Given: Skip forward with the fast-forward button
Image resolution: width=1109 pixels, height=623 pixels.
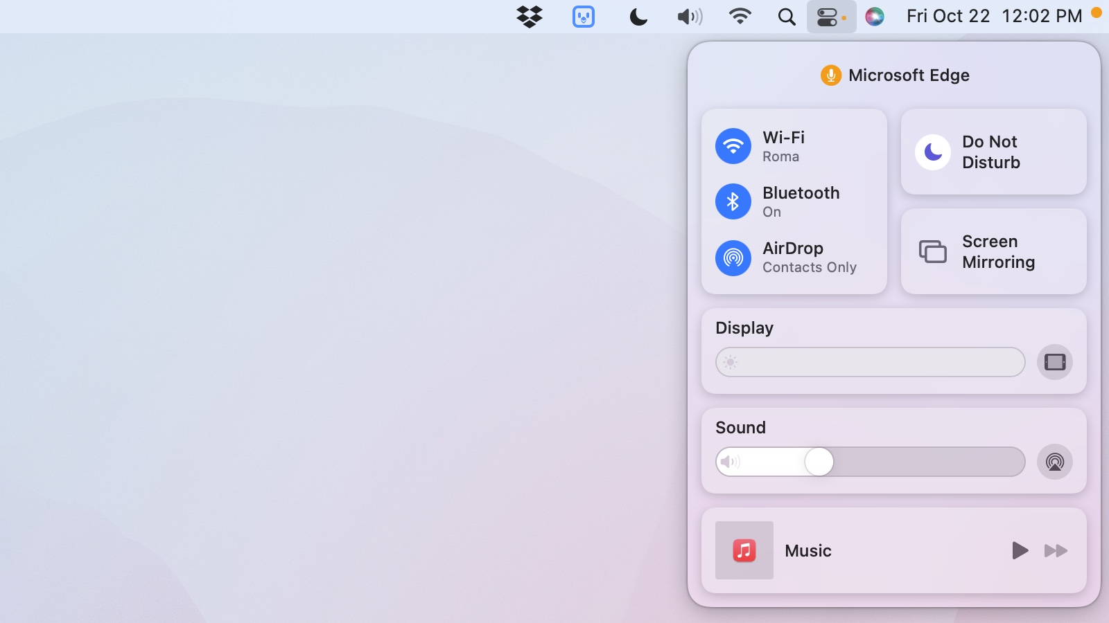Looking at the screenshot, I should click(x=1056, y=550).
